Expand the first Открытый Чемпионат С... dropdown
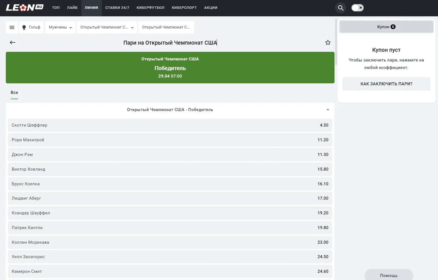Screen dimensions: 438x280 point(107,27)
